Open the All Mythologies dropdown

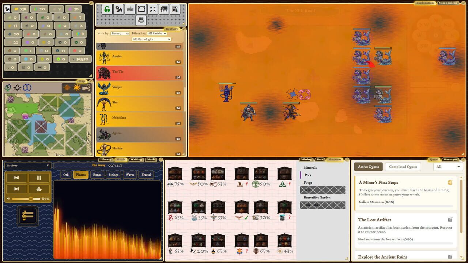click(151, 39)
